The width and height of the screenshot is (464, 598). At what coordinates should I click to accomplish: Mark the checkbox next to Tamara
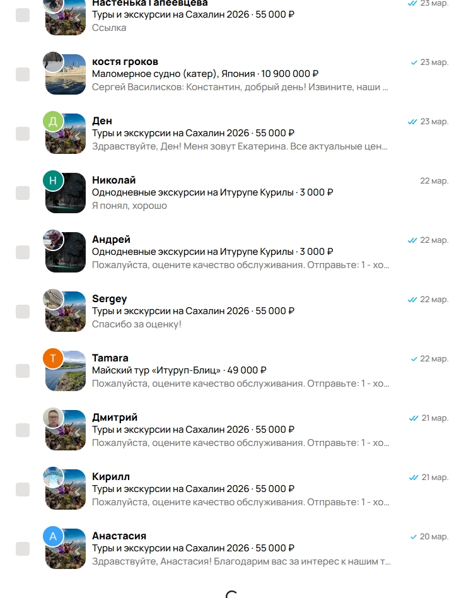pos(23,371)
